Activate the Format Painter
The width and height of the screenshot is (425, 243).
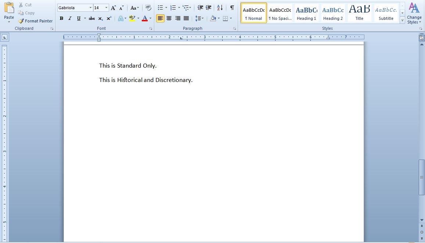click(x=35, y=21)
